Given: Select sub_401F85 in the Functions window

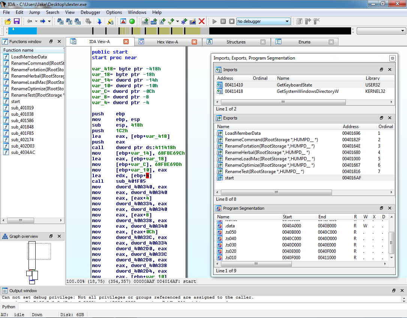Looking at the screenshot, I should pyautogui.click(x=22, y=133).
